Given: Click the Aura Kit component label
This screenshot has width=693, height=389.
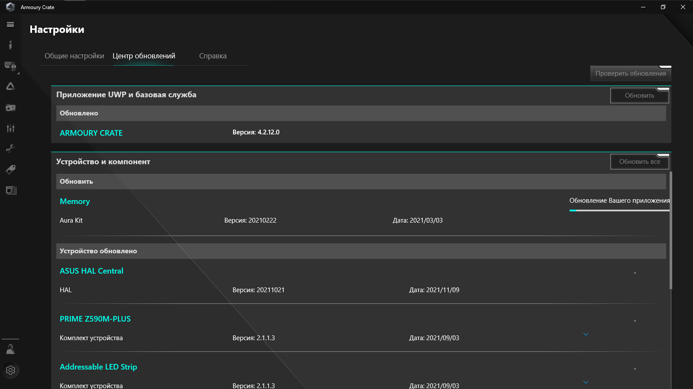Looking at the screenshot, I should [71, 220].
